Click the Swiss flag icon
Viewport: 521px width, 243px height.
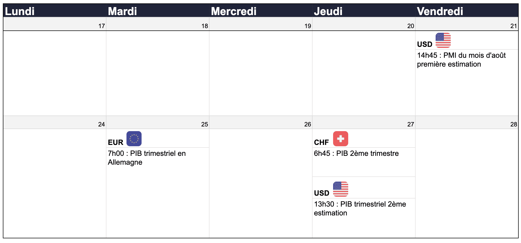(340, 139)
